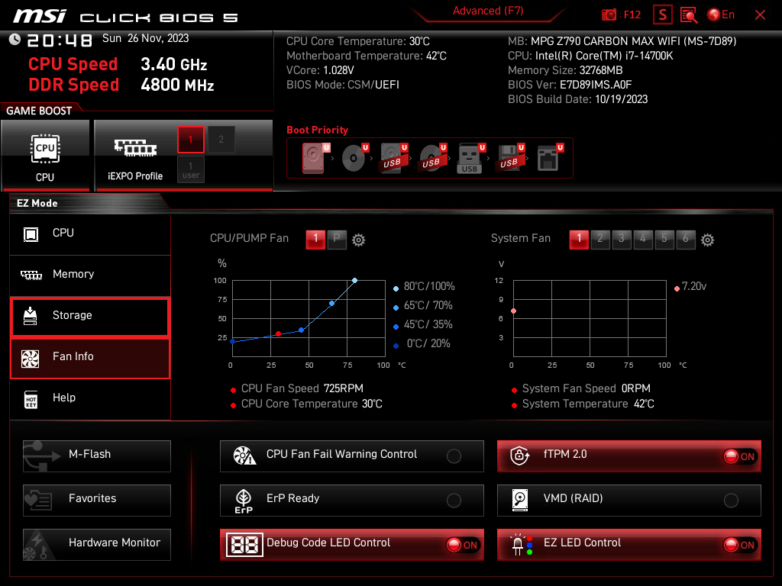
Task: Select the pump fan P button
Action: point(337,239)
